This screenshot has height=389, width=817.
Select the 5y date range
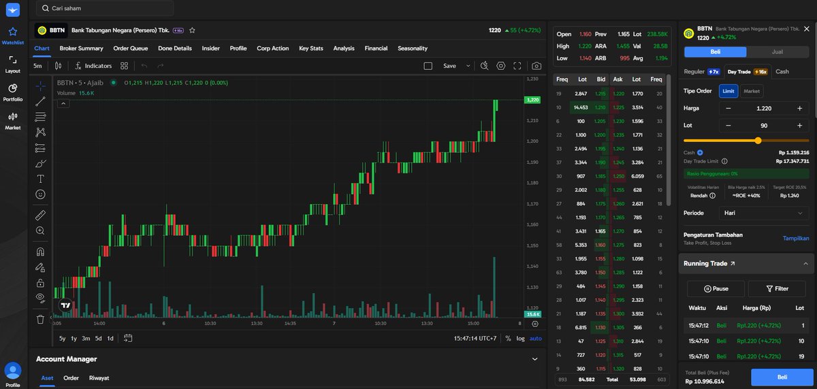click(x=62, y=338)
